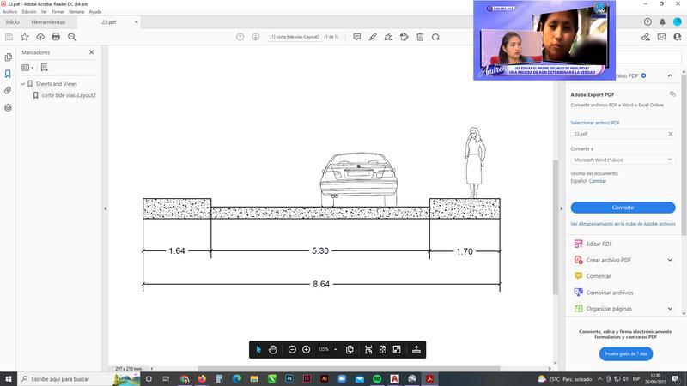Collapse the Export PDF section chevron
Image resolution: width=687 pixels, height=386 pixels.
(x=670, y=75)
